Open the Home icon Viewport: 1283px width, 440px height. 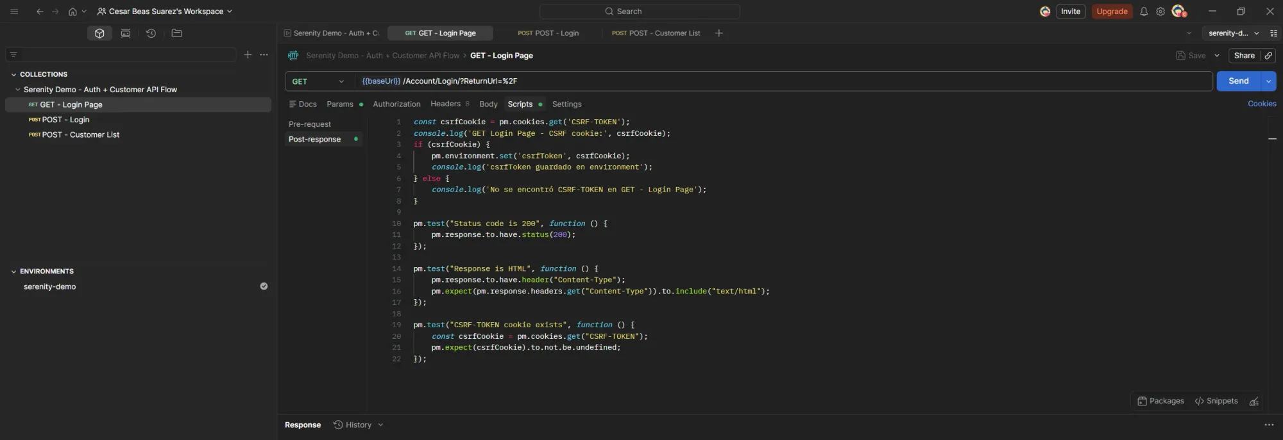[x=72, y=12]
